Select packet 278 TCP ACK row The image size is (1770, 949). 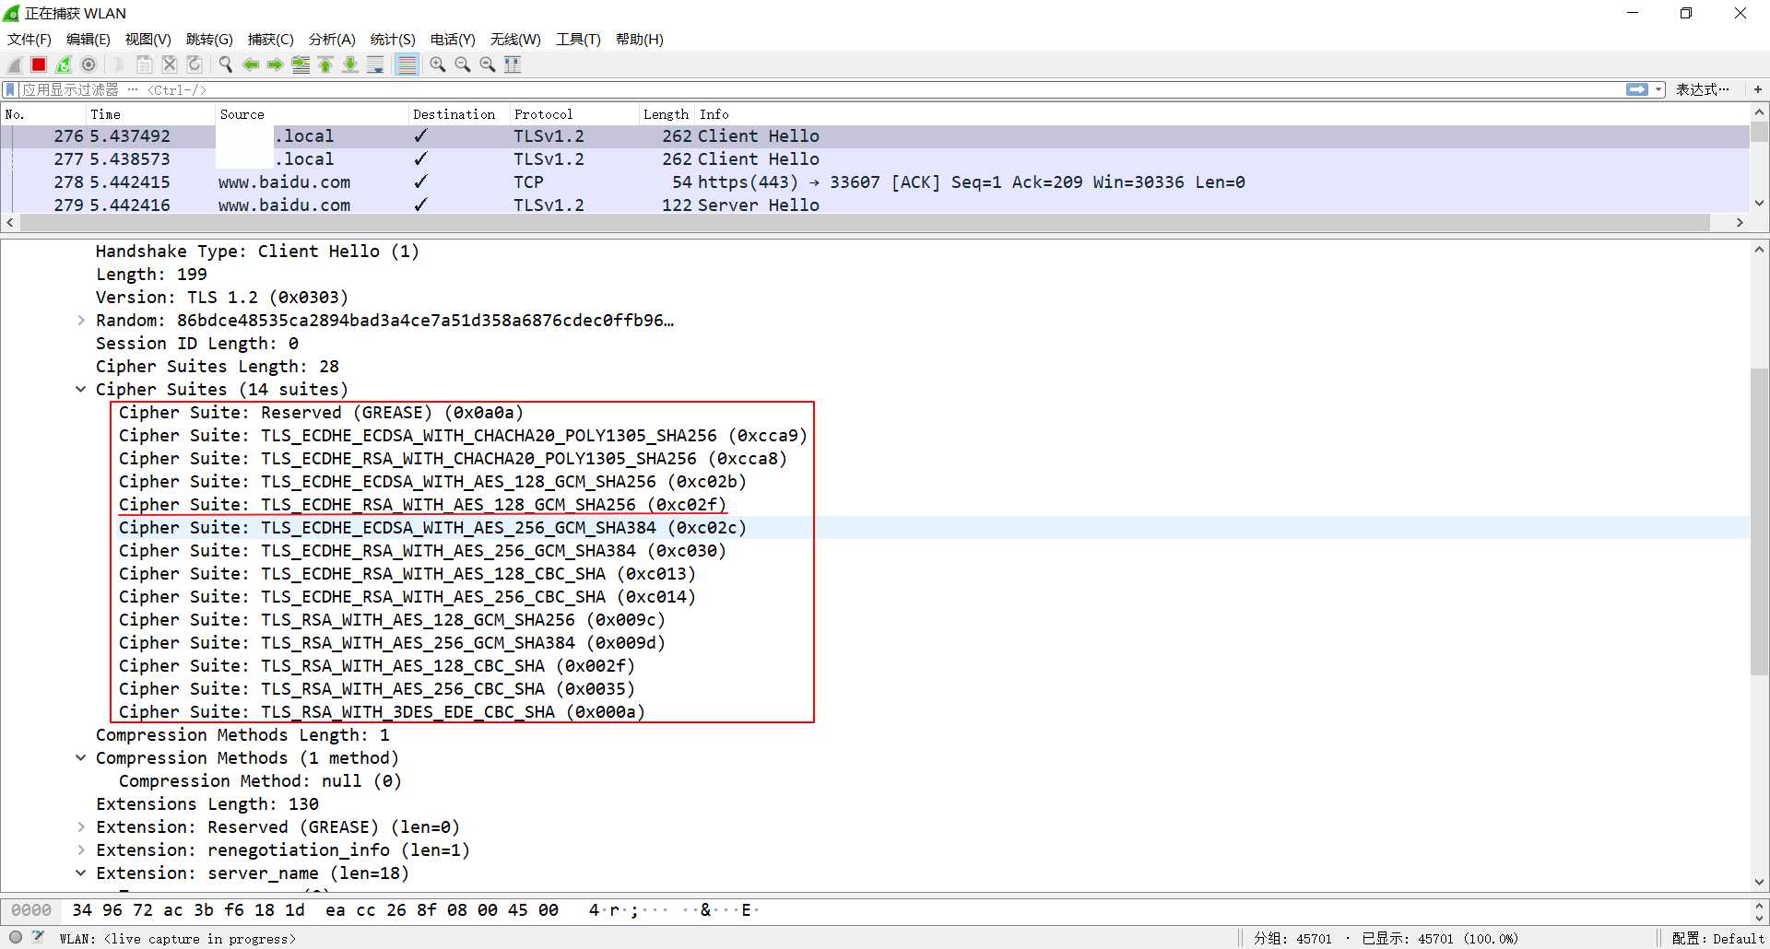[x=876, y=182]
